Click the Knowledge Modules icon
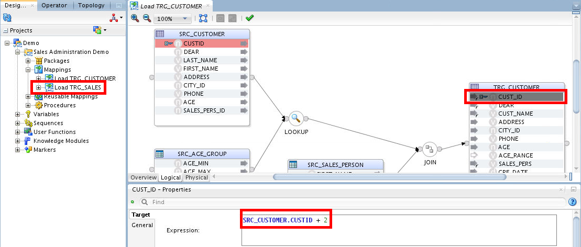The image size is (581, 247). coord(28,141)
